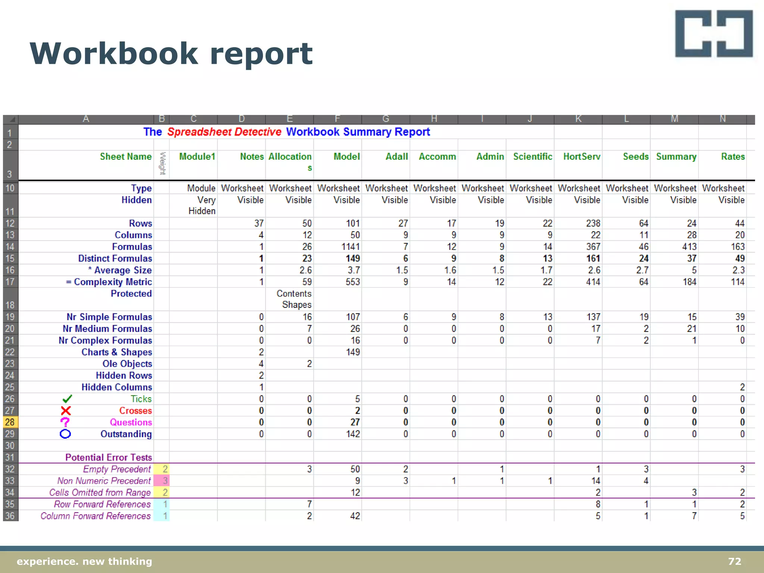
Task: Click the 'Accomm' sheet name
Action: click(x=437, y=156)
